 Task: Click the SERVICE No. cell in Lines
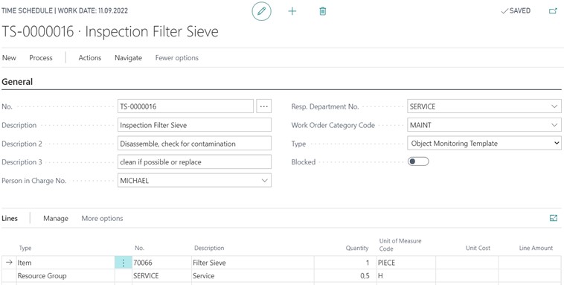pos(161,276)
